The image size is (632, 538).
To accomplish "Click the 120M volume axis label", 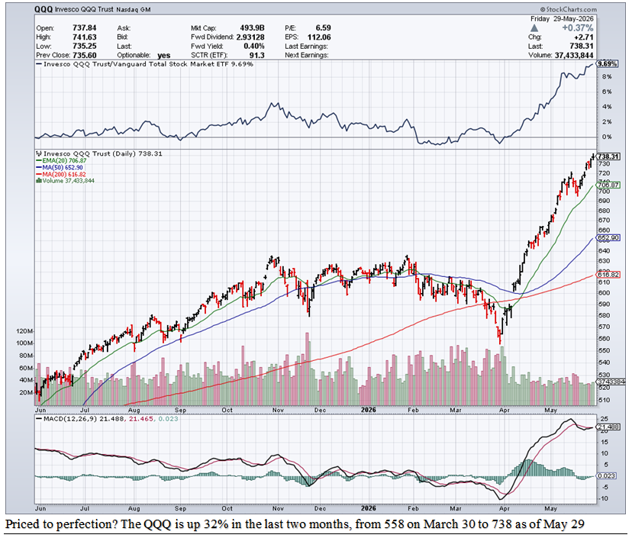I will pyautogui.click(x=24, y=331).
